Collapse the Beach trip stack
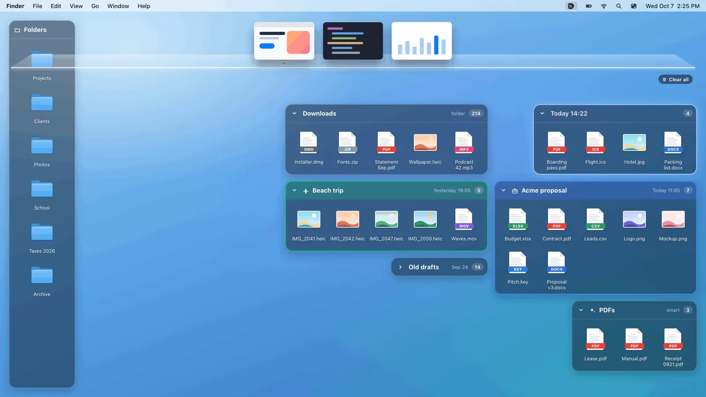The image size is (706, 397). (294, 191)
